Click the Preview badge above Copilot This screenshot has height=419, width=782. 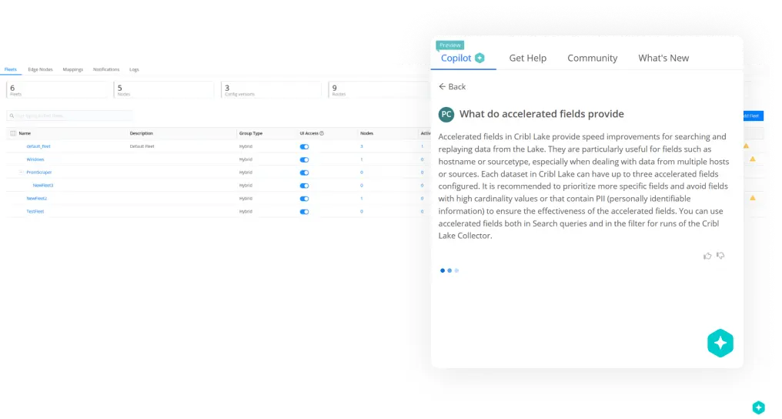click(449, 45)
